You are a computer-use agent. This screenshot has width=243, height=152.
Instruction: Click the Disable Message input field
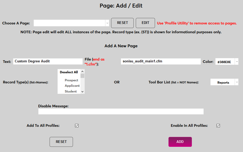(121, 111)
